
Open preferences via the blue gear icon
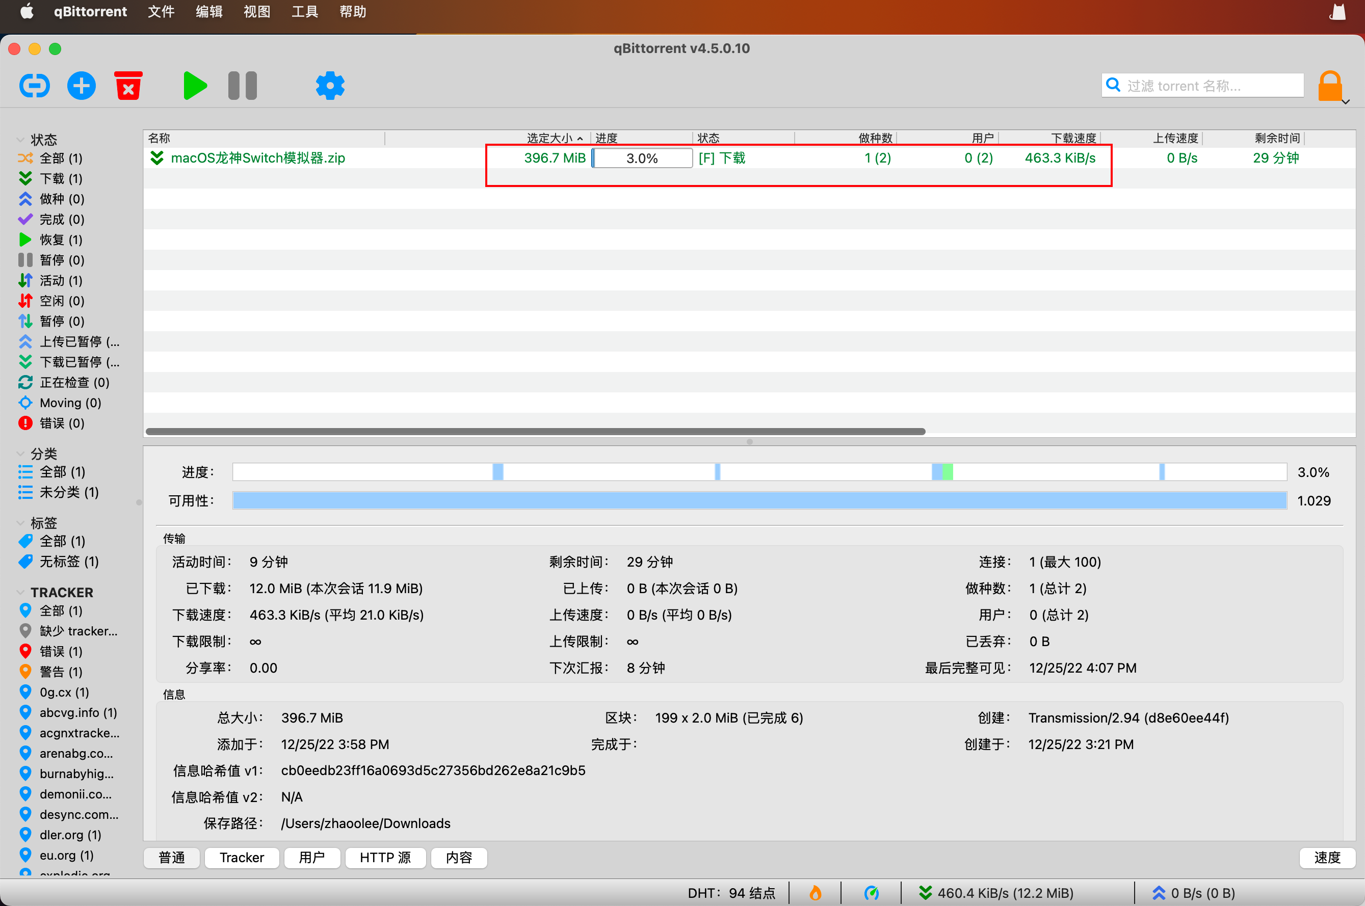330,86
